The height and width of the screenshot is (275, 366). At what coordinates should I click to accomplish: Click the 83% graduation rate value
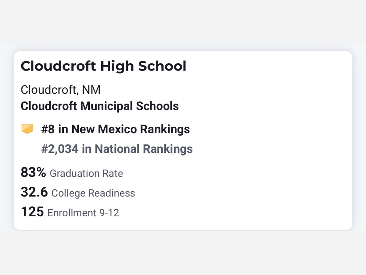coord(33,173)
